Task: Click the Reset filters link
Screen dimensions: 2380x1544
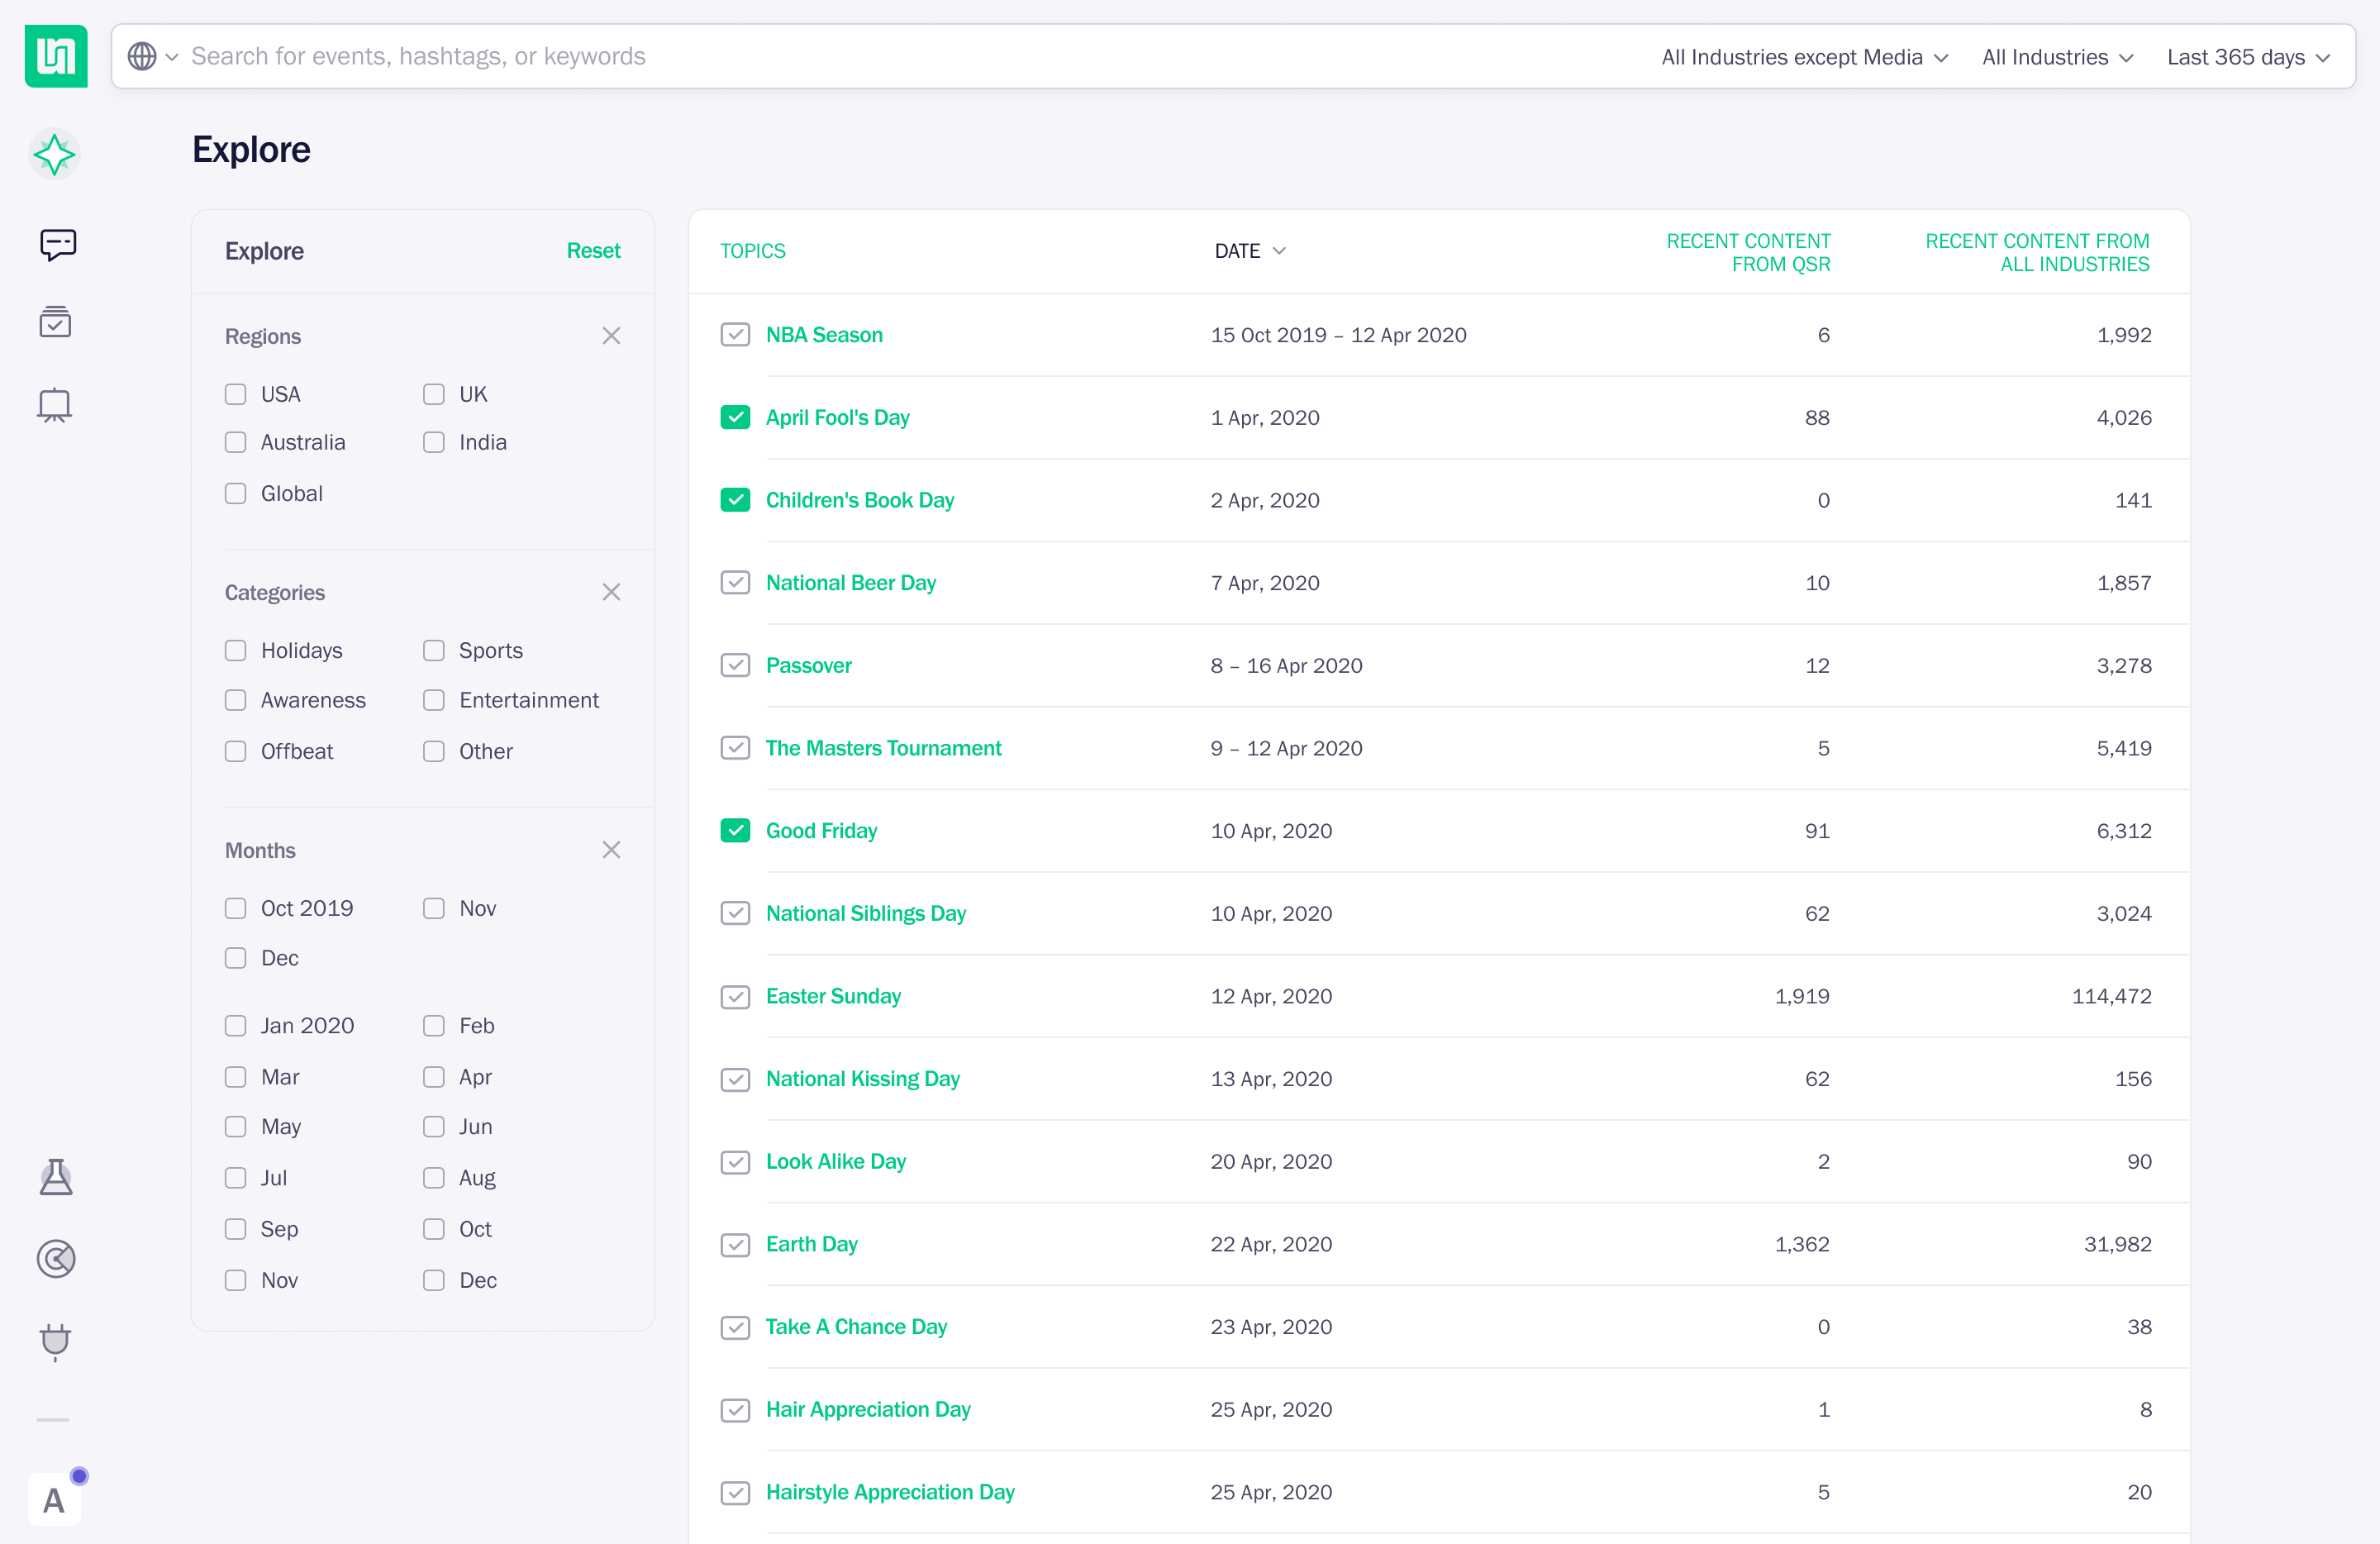Action: click(x=593, y=251)
